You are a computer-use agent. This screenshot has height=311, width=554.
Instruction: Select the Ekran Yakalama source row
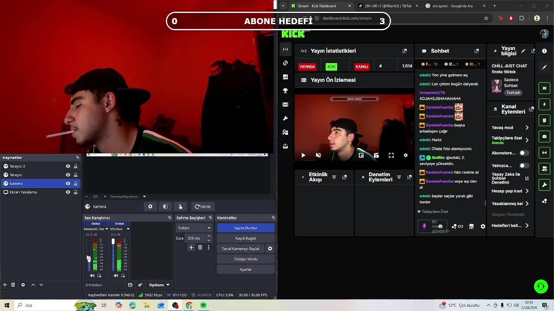[41, 192]
